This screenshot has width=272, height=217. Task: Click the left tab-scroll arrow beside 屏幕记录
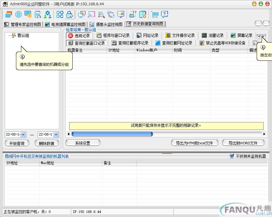coord(259,36)
